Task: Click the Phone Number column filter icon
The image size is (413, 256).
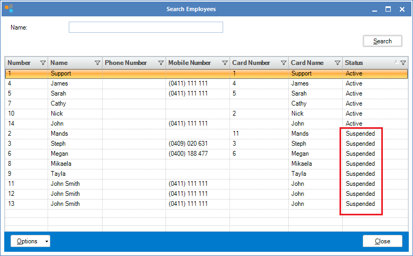Action: coord(161,63)
